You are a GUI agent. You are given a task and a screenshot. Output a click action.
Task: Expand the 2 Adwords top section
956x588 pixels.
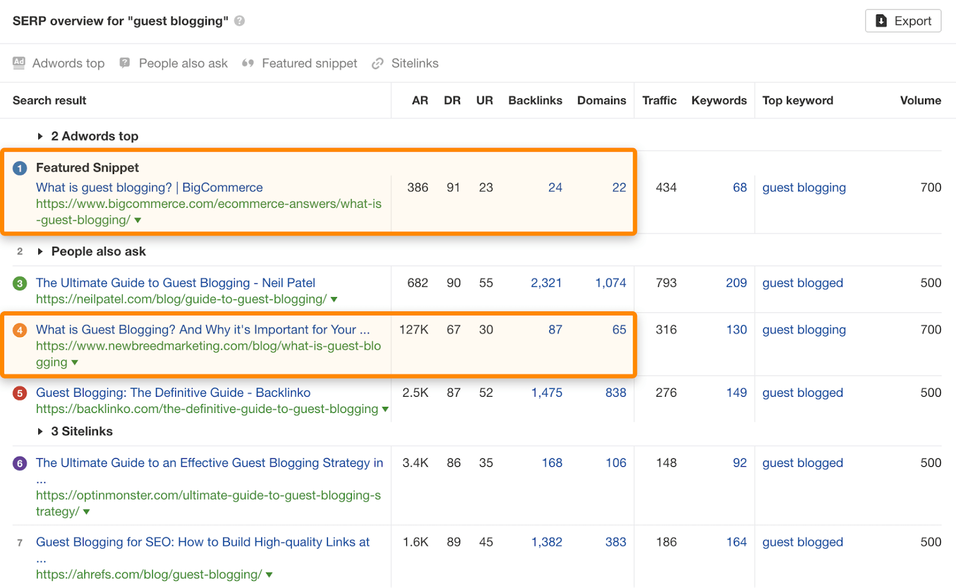(40, 136)
